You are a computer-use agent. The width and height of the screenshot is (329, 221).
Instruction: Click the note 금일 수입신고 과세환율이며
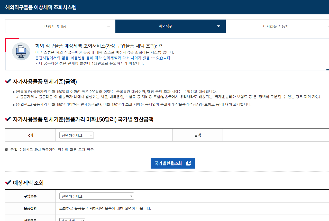pyautogui.click(x=50, y=150)
